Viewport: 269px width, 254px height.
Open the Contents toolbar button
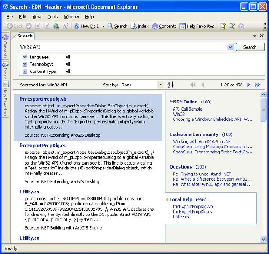point(164,26)
